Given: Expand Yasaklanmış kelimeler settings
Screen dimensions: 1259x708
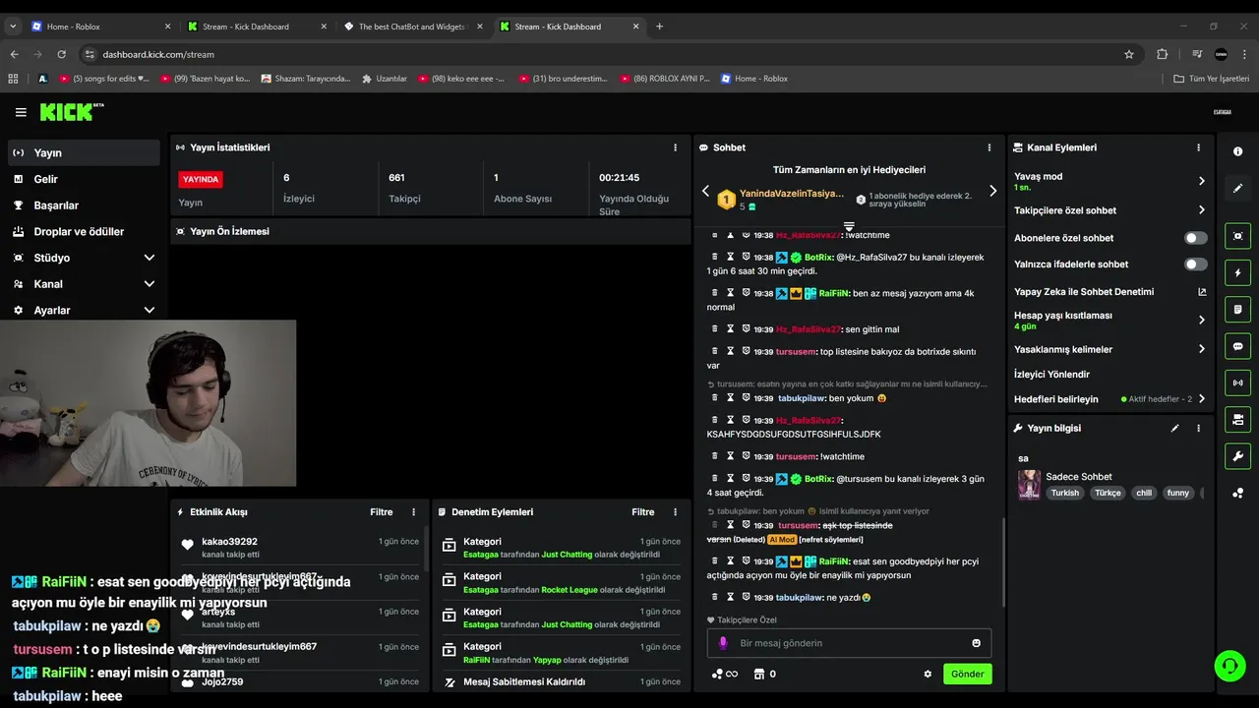Looking at the screenshot, I should pyautogui.click(x=1201, y=349).
